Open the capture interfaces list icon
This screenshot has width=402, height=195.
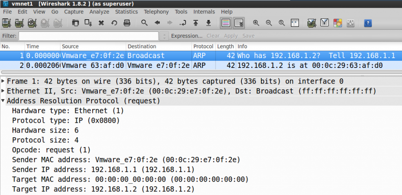(6, 23)
